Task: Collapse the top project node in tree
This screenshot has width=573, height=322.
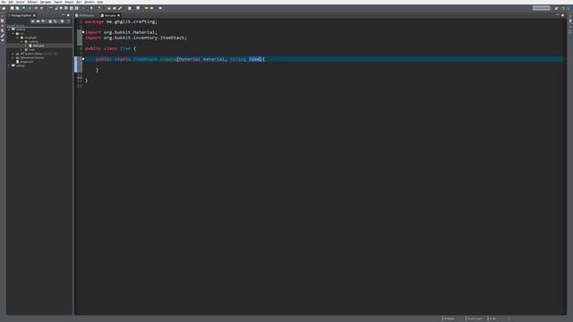Action: click(x=9, y=30)
